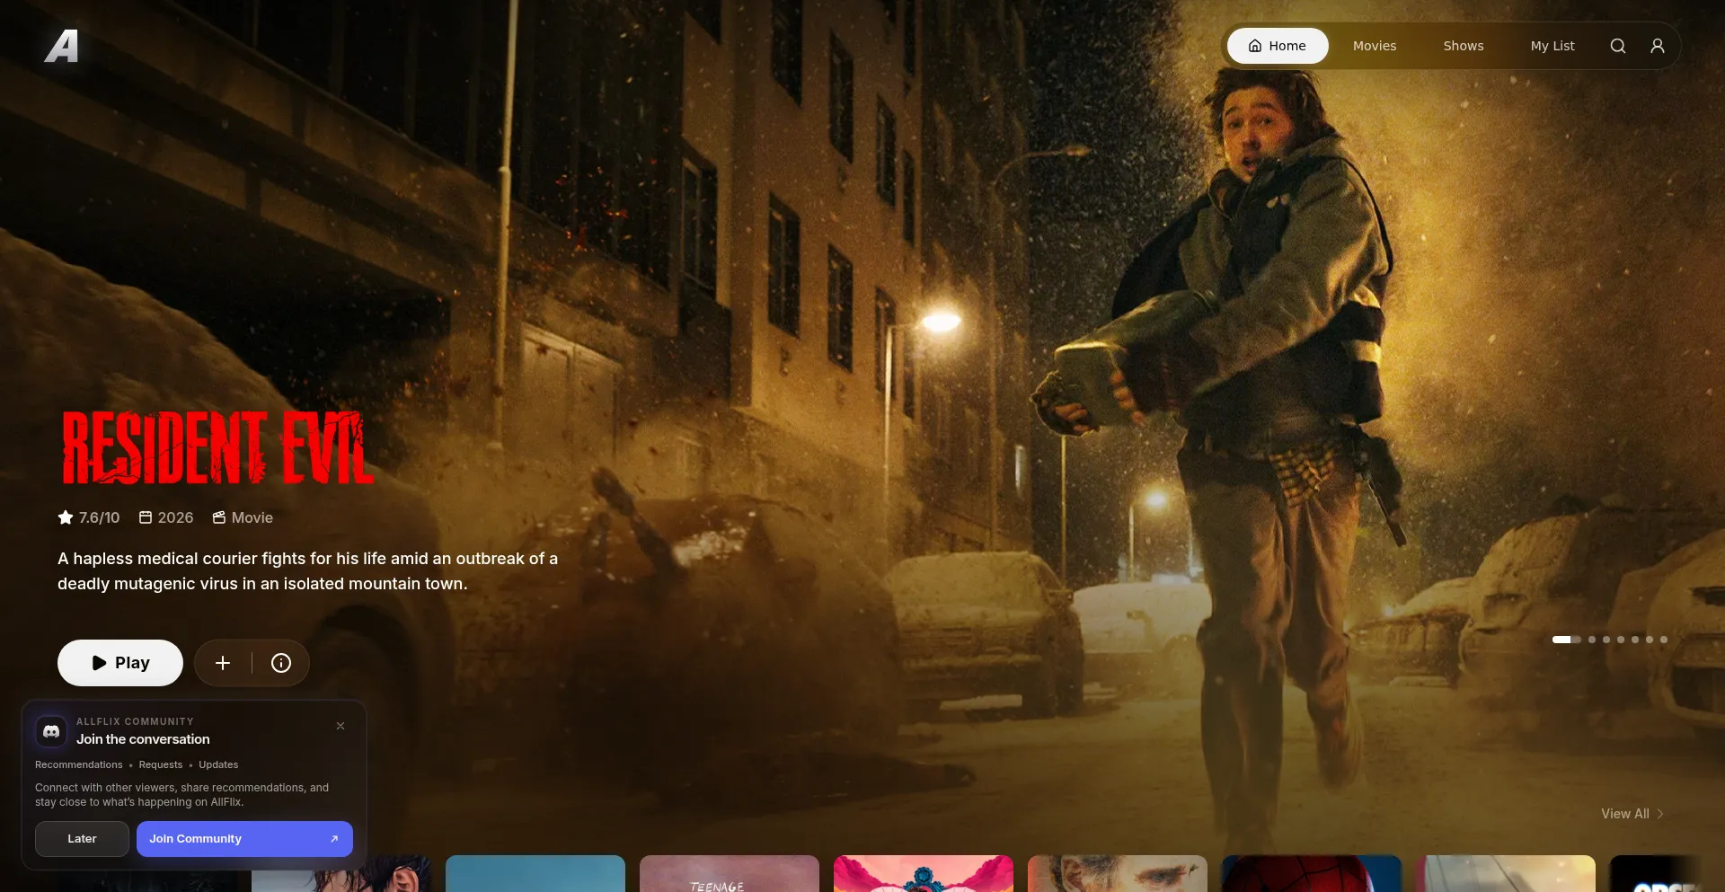Switch to the Shows tab
The height and width of the screenshot is (892, 1725).
1463,46
